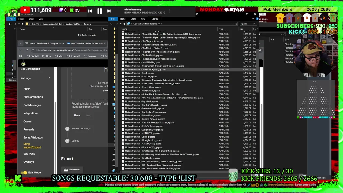
Task: Open the Misc bookmark folder
Action: (59, 56)
